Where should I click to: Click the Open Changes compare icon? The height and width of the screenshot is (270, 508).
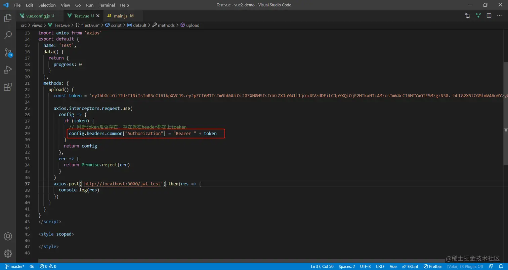[x=468, y=15]
